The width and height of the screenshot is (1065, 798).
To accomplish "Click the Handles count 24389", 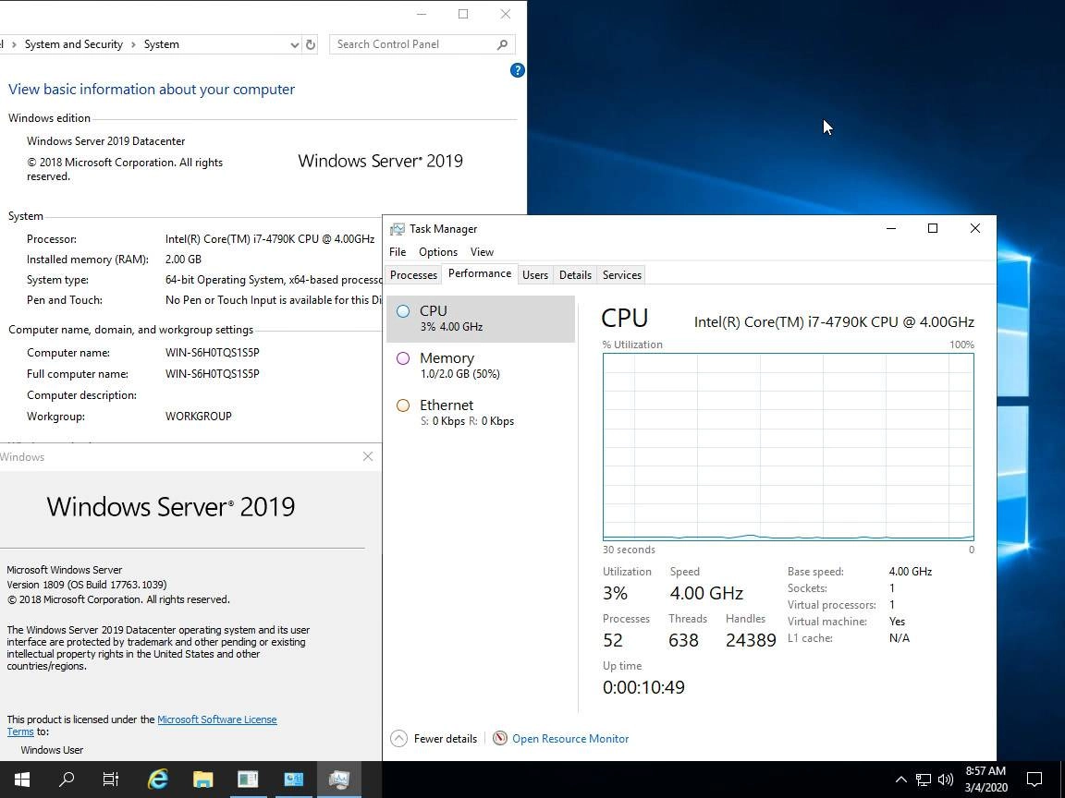I will coord(751,640).
